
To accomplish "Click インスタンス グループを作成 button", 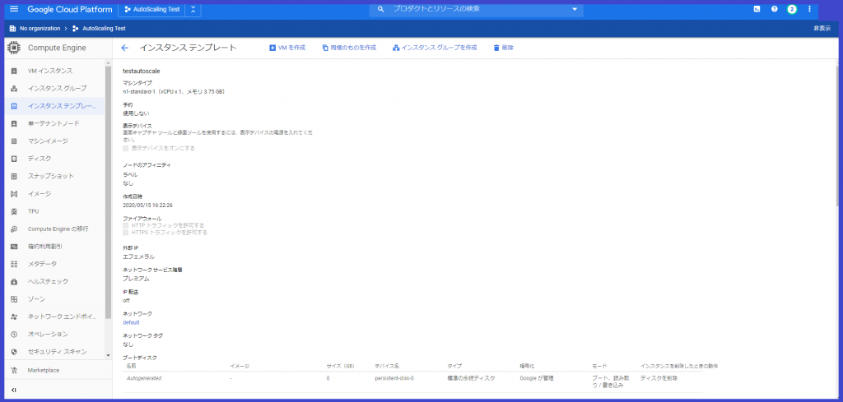I will pyautogui.click(x=435, y=48).
